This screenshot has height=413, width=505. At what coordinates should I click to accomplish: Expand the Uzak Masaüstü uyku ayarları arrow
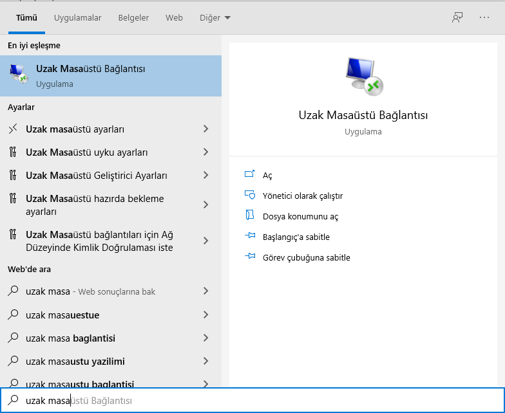pos(205,152)
